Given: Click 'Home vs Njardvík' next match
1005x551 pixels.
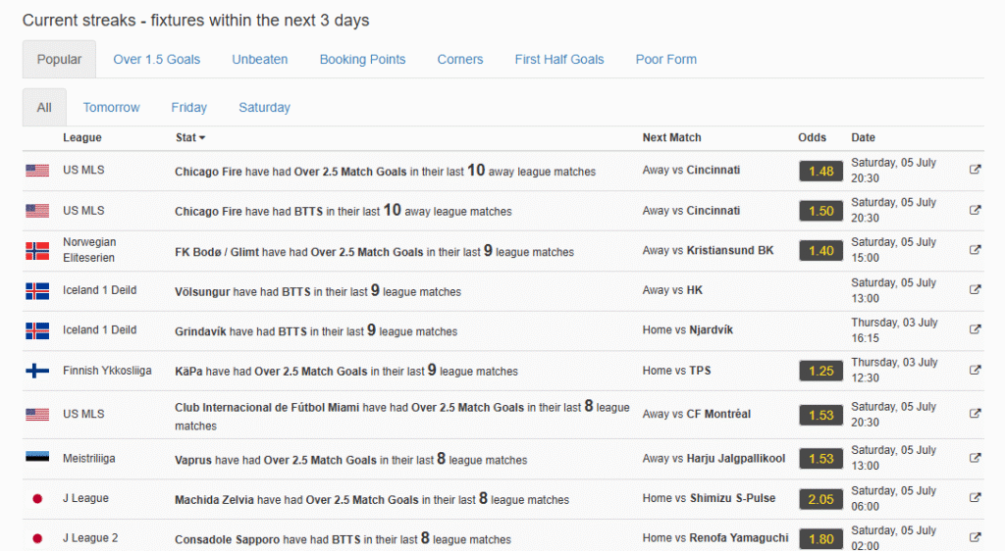Looking at the screenshot, I should pyautogui.click(x=687, y=329).
